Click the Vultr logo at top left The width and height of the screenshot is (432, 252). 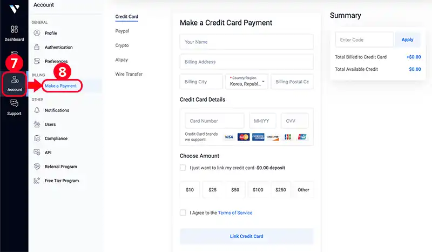[x=14, y=9]
